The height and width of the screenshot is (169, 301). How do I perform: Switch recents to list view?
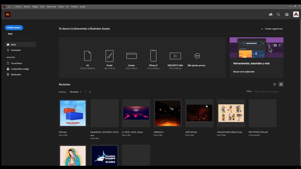(x=275, y=84)
